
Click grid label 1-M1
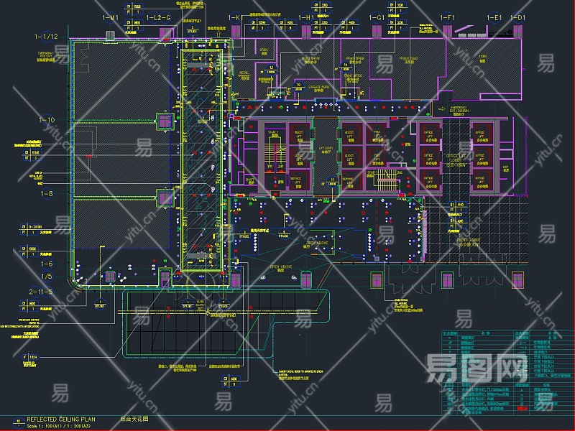click(x=111, y=17)
